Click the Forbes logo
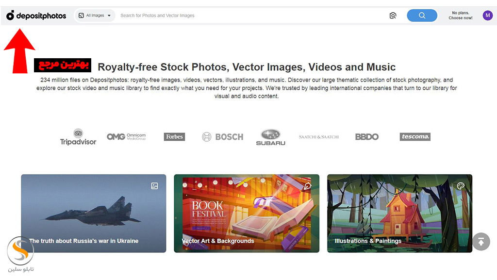497x280 pixels. (x=174, y=137)
